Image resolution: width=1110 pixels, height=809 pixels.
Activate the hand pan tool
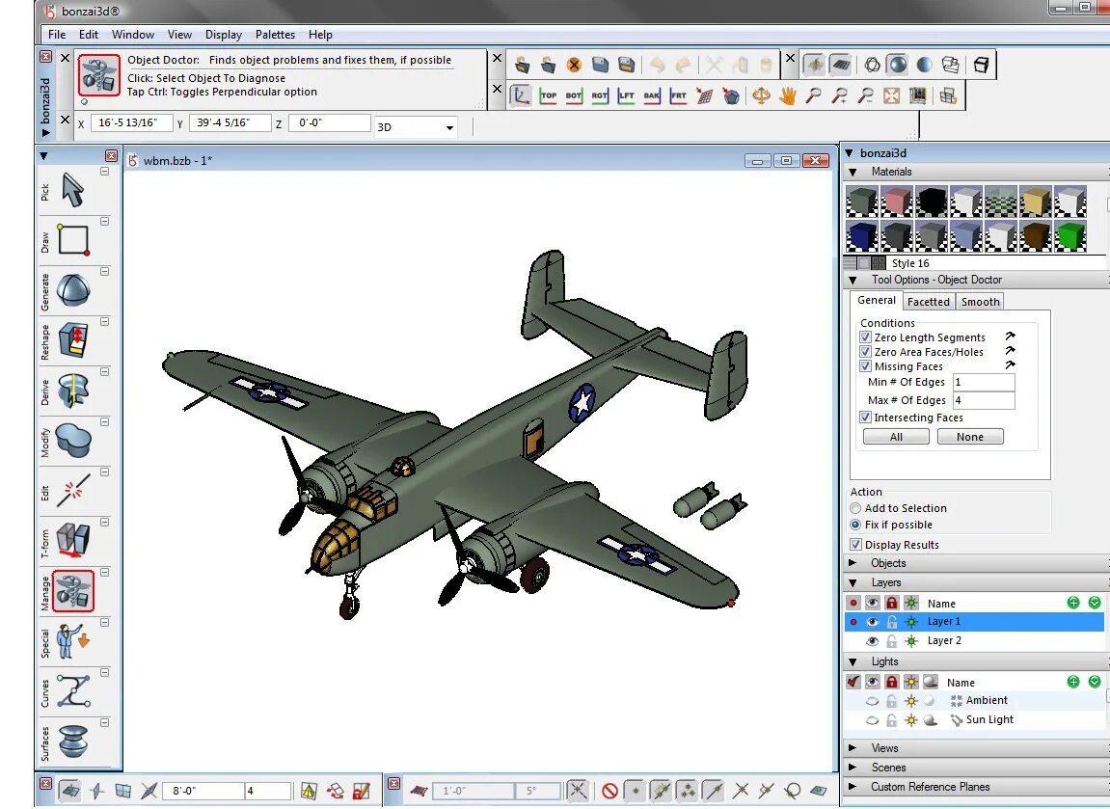click(x=788, y=95)
